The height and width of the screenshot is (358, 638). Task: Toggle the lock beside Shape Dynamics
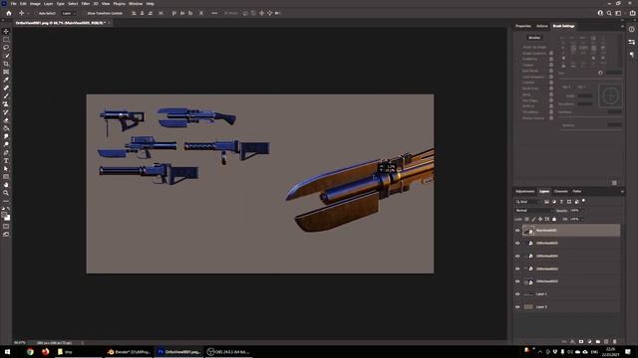[551, 53]
